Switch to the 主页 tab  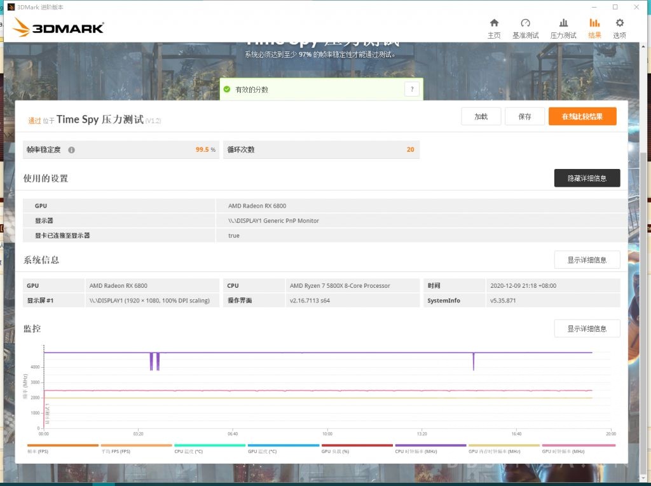[494, 28]
